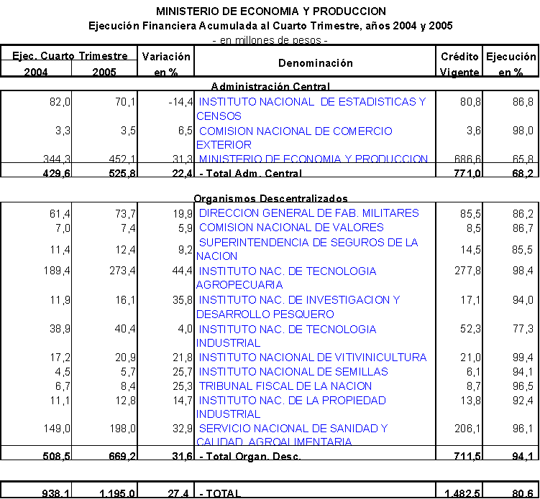Image resolution: width=540 pixels, height=499 pixels.
Task: Open INSTITUTO NACIONAL DE VITIVINICULTURA link
Action: tap(313, 358)
